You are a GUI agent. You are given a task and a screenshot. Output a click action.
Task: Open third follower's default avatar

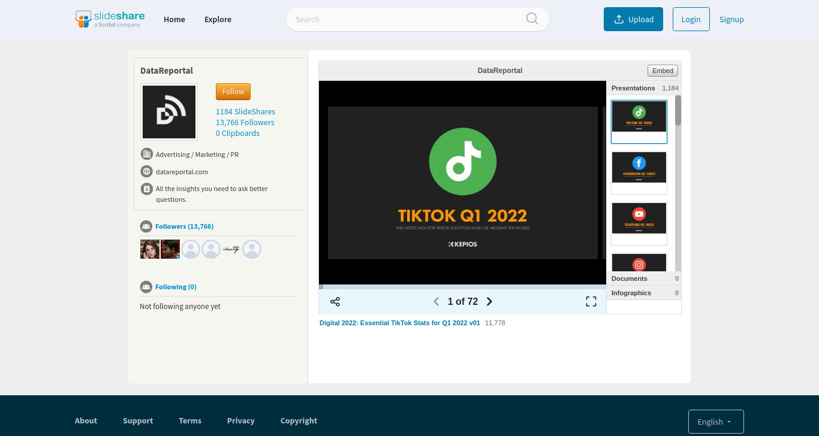click(191, 249)
